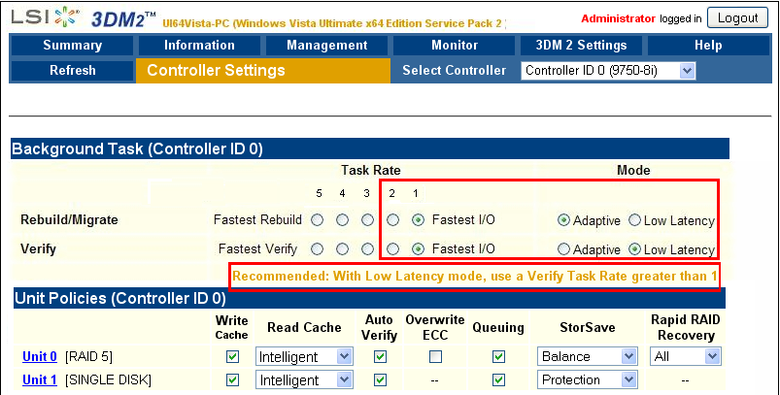
Task: Open StorSave dropdown for Unit 0
Action: (587, 357)
